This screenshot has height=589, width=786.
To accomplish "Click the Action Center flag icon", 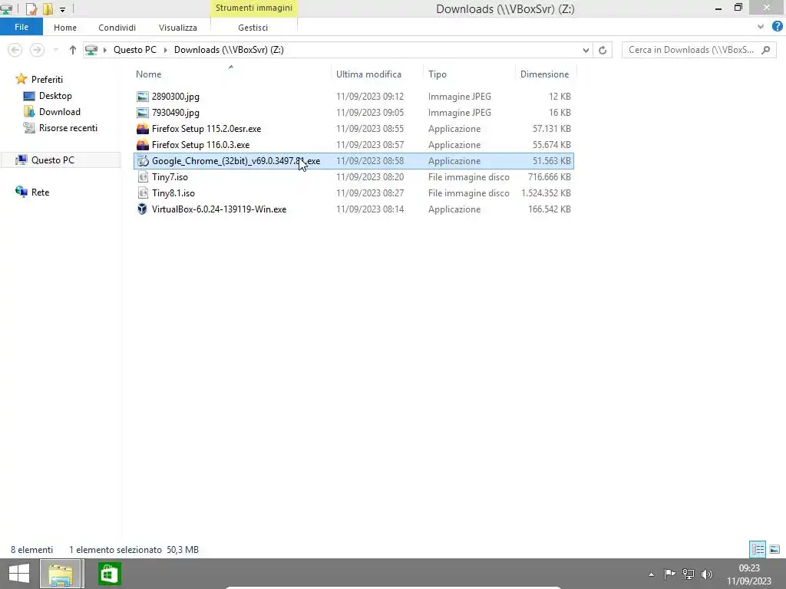I will pos(669,574).
